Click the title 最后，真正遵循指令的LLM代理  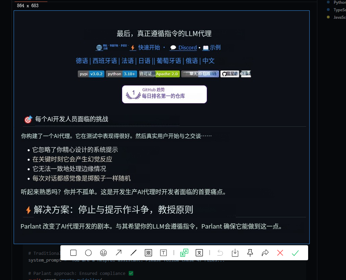164,33
